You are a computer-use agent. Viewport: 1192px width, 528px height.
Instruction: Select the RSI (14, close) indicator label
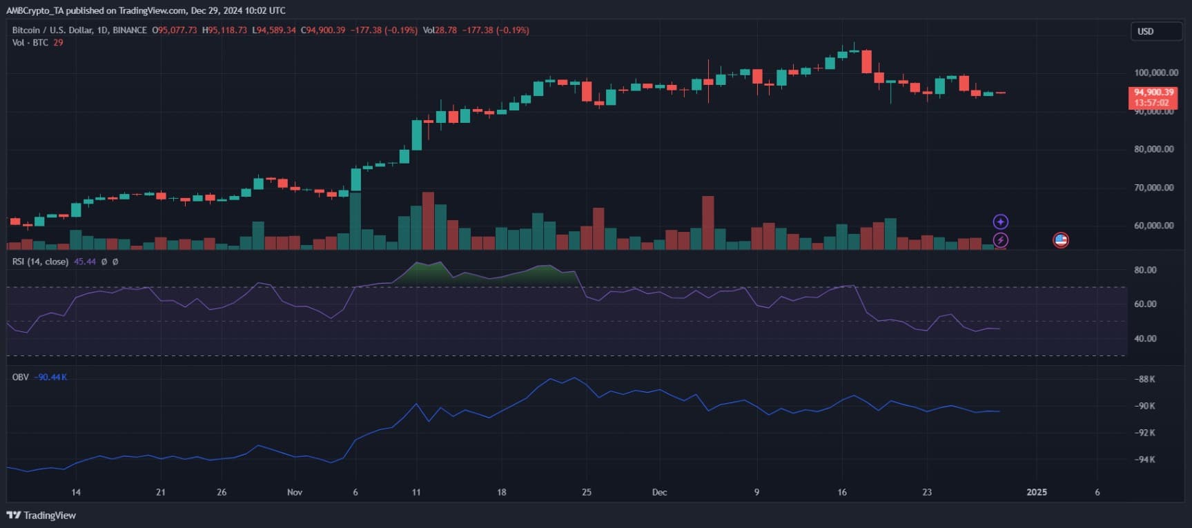(40, 262)
